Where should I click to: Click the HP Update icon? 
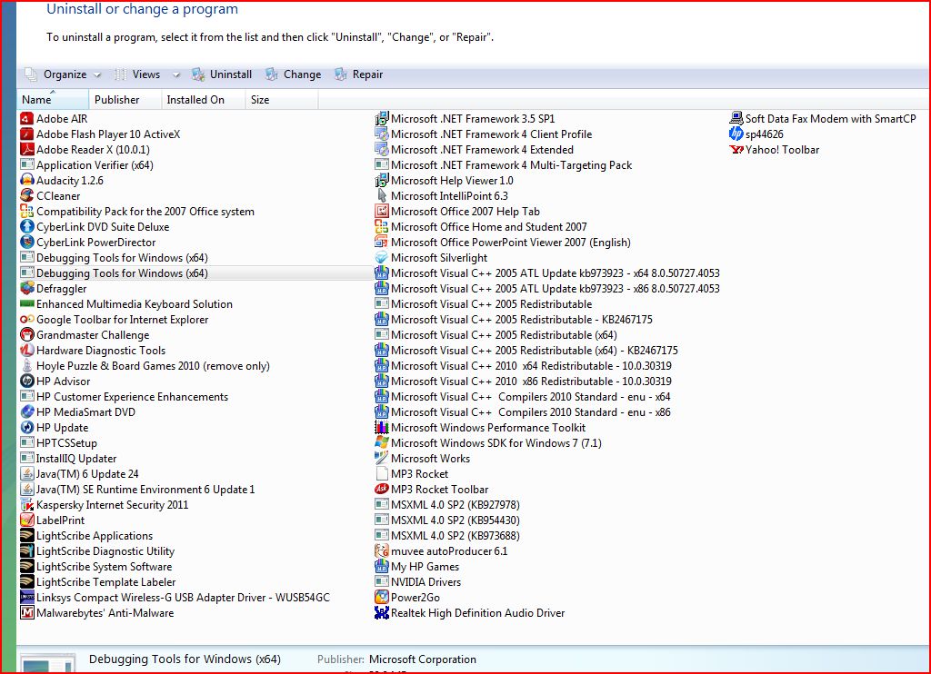26,427
